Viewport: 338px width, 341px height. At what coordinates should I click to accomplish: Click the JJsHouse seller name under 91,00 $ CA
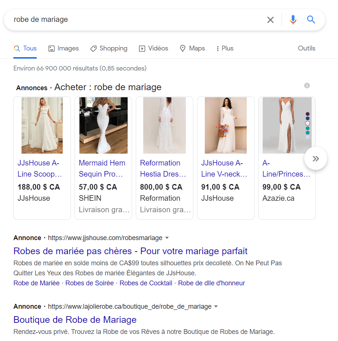(217, 199)
